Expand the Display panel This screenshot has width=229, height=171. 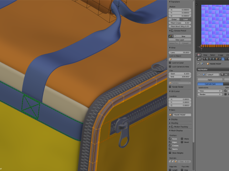coord(170,119)
